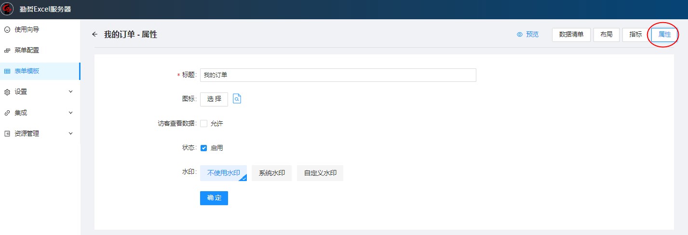
Task: Select the 不使用水印 option
Action: click(223, 173)
